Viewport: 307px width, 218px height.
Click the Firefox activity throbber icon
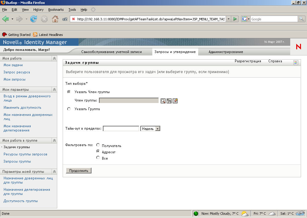[93, 9]
